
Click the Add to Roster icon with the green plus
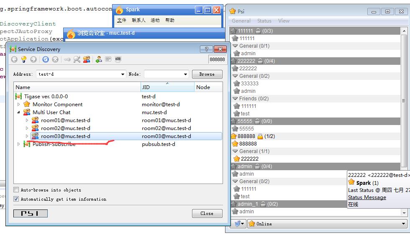pos(99,59)
